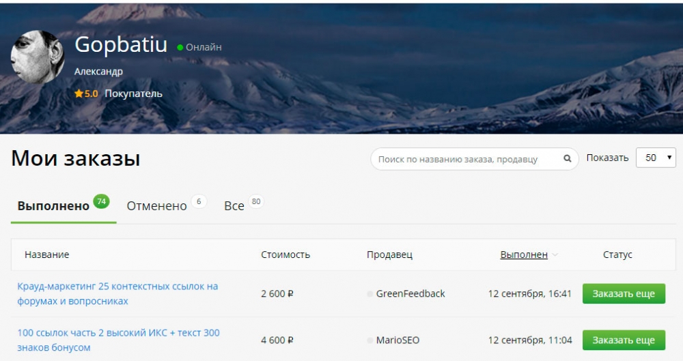This screenshot has width=683, height=361.
Task: Sort by the Выполнен column header
Action: [524, 255]
